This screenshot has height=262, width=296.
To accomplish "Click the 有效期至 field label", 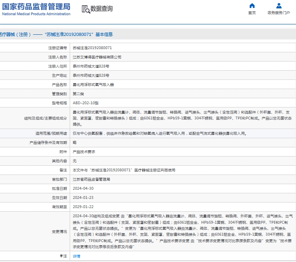I will point(59,207).
